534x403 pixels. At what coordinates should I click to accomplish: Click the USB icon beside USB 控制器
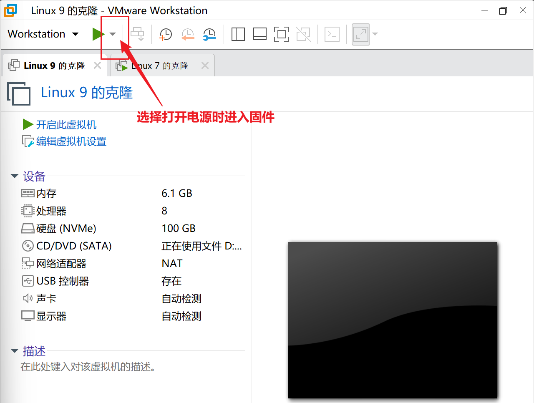(x=28, y=281)
